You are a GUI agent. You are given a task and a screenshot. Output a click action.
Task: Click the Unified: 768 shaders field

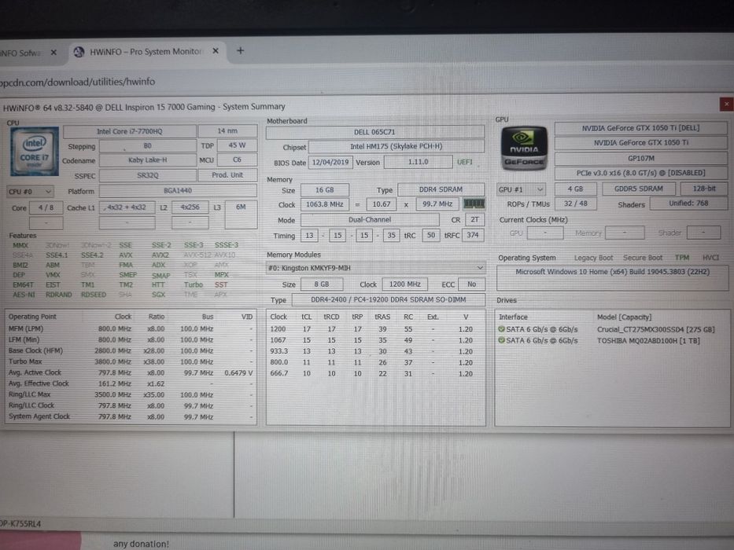coord(688,203)
